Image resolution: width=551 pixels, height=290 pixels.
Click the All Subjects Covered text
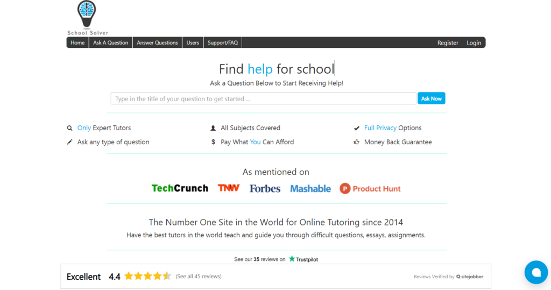pos(251,128)
